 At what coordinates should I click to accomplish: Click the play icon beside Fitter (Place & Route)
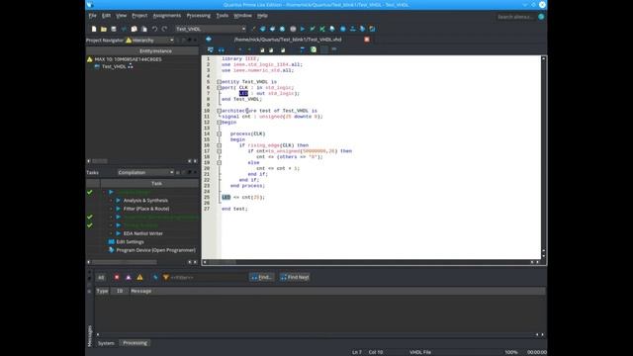119,209
